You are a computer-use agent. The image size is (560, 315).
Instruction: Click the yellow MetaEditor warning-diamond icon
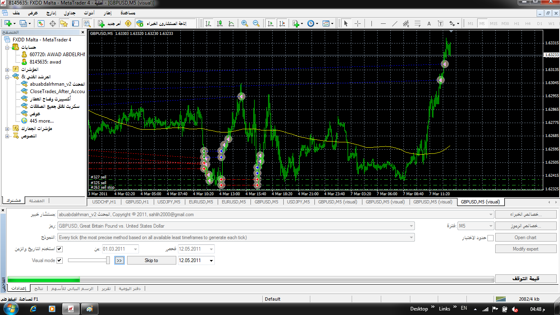(x=128, y=23)
